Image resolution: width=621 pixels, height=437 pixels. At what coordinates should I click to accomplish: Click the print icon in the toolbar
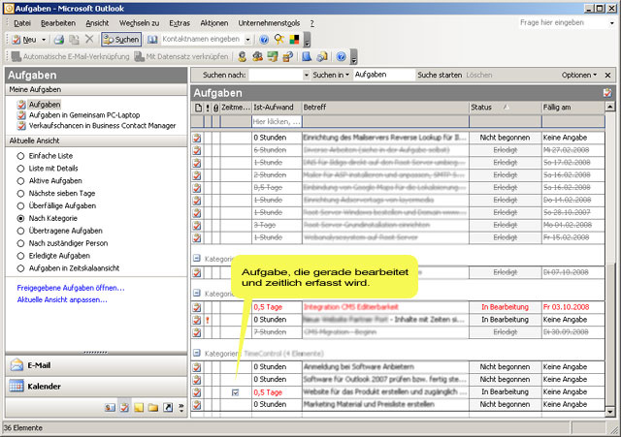pos(58,40)
